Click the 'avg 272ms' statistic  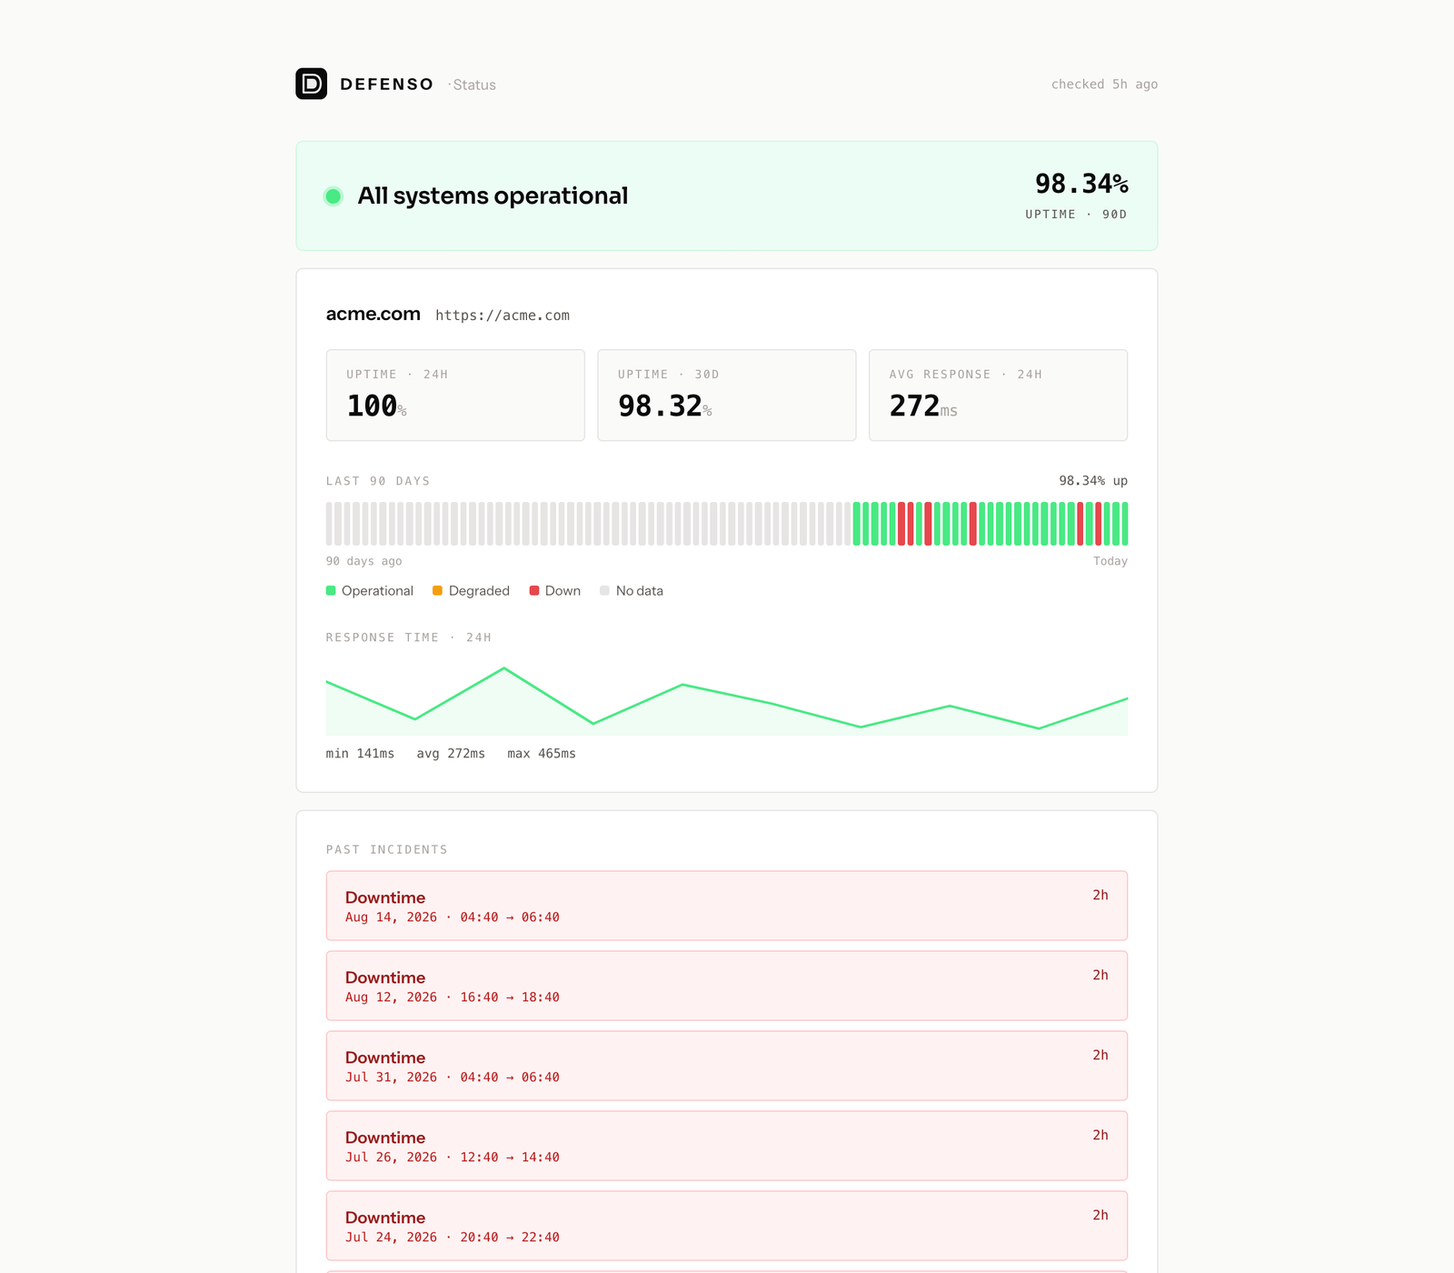tap(451, 754)
